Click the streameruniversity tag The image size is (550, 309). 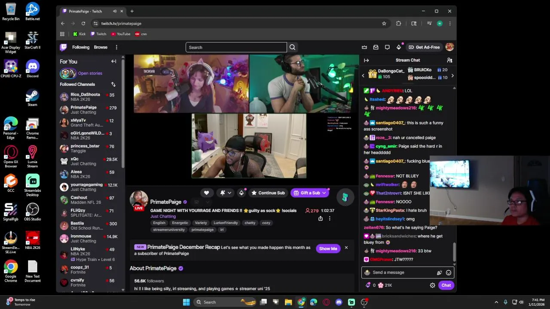click(x=169, y=230)
